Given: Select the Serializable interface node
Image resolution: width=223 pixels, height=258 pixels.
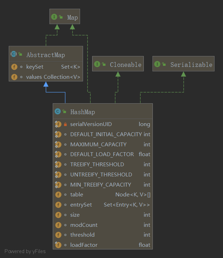Looking at the screenshot, I should click(183, 64).
